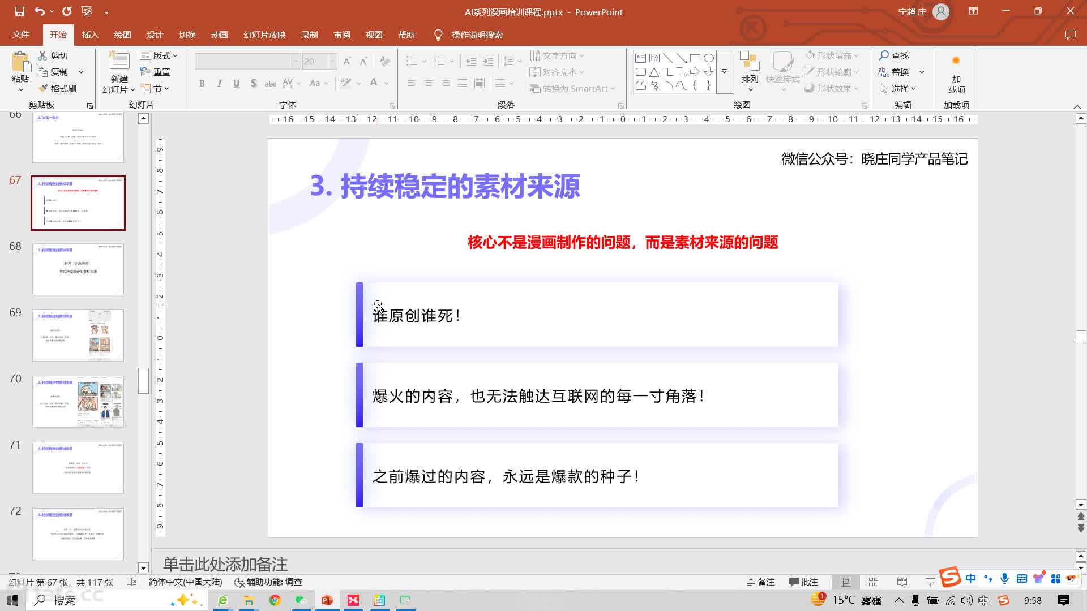Toggle the Notes pane in status bar
This screenshot has width=1087, height=611.
tap(760, 582)
